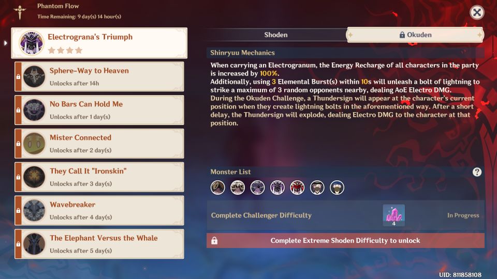The width and height of the screenshot is (497, 279).
Task: Select Mister Connected challenge
Action: (x=99, y=144)
